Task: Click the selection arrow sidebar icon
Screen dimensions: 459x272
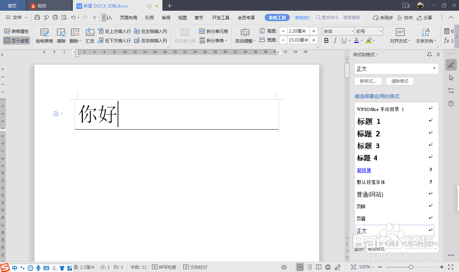Action: click(x=451, y=78)
